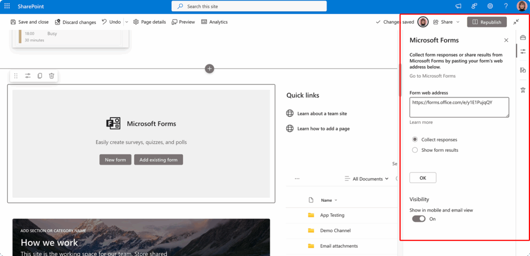Image resolution: width=530 pixels, height=256 pixels.
Task: Open the All Documents view dropdown
Action: (366, 179)
